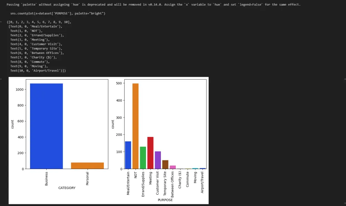
Task: Click the PURPOSE x-axis title
Action: [x=165, y=200]
